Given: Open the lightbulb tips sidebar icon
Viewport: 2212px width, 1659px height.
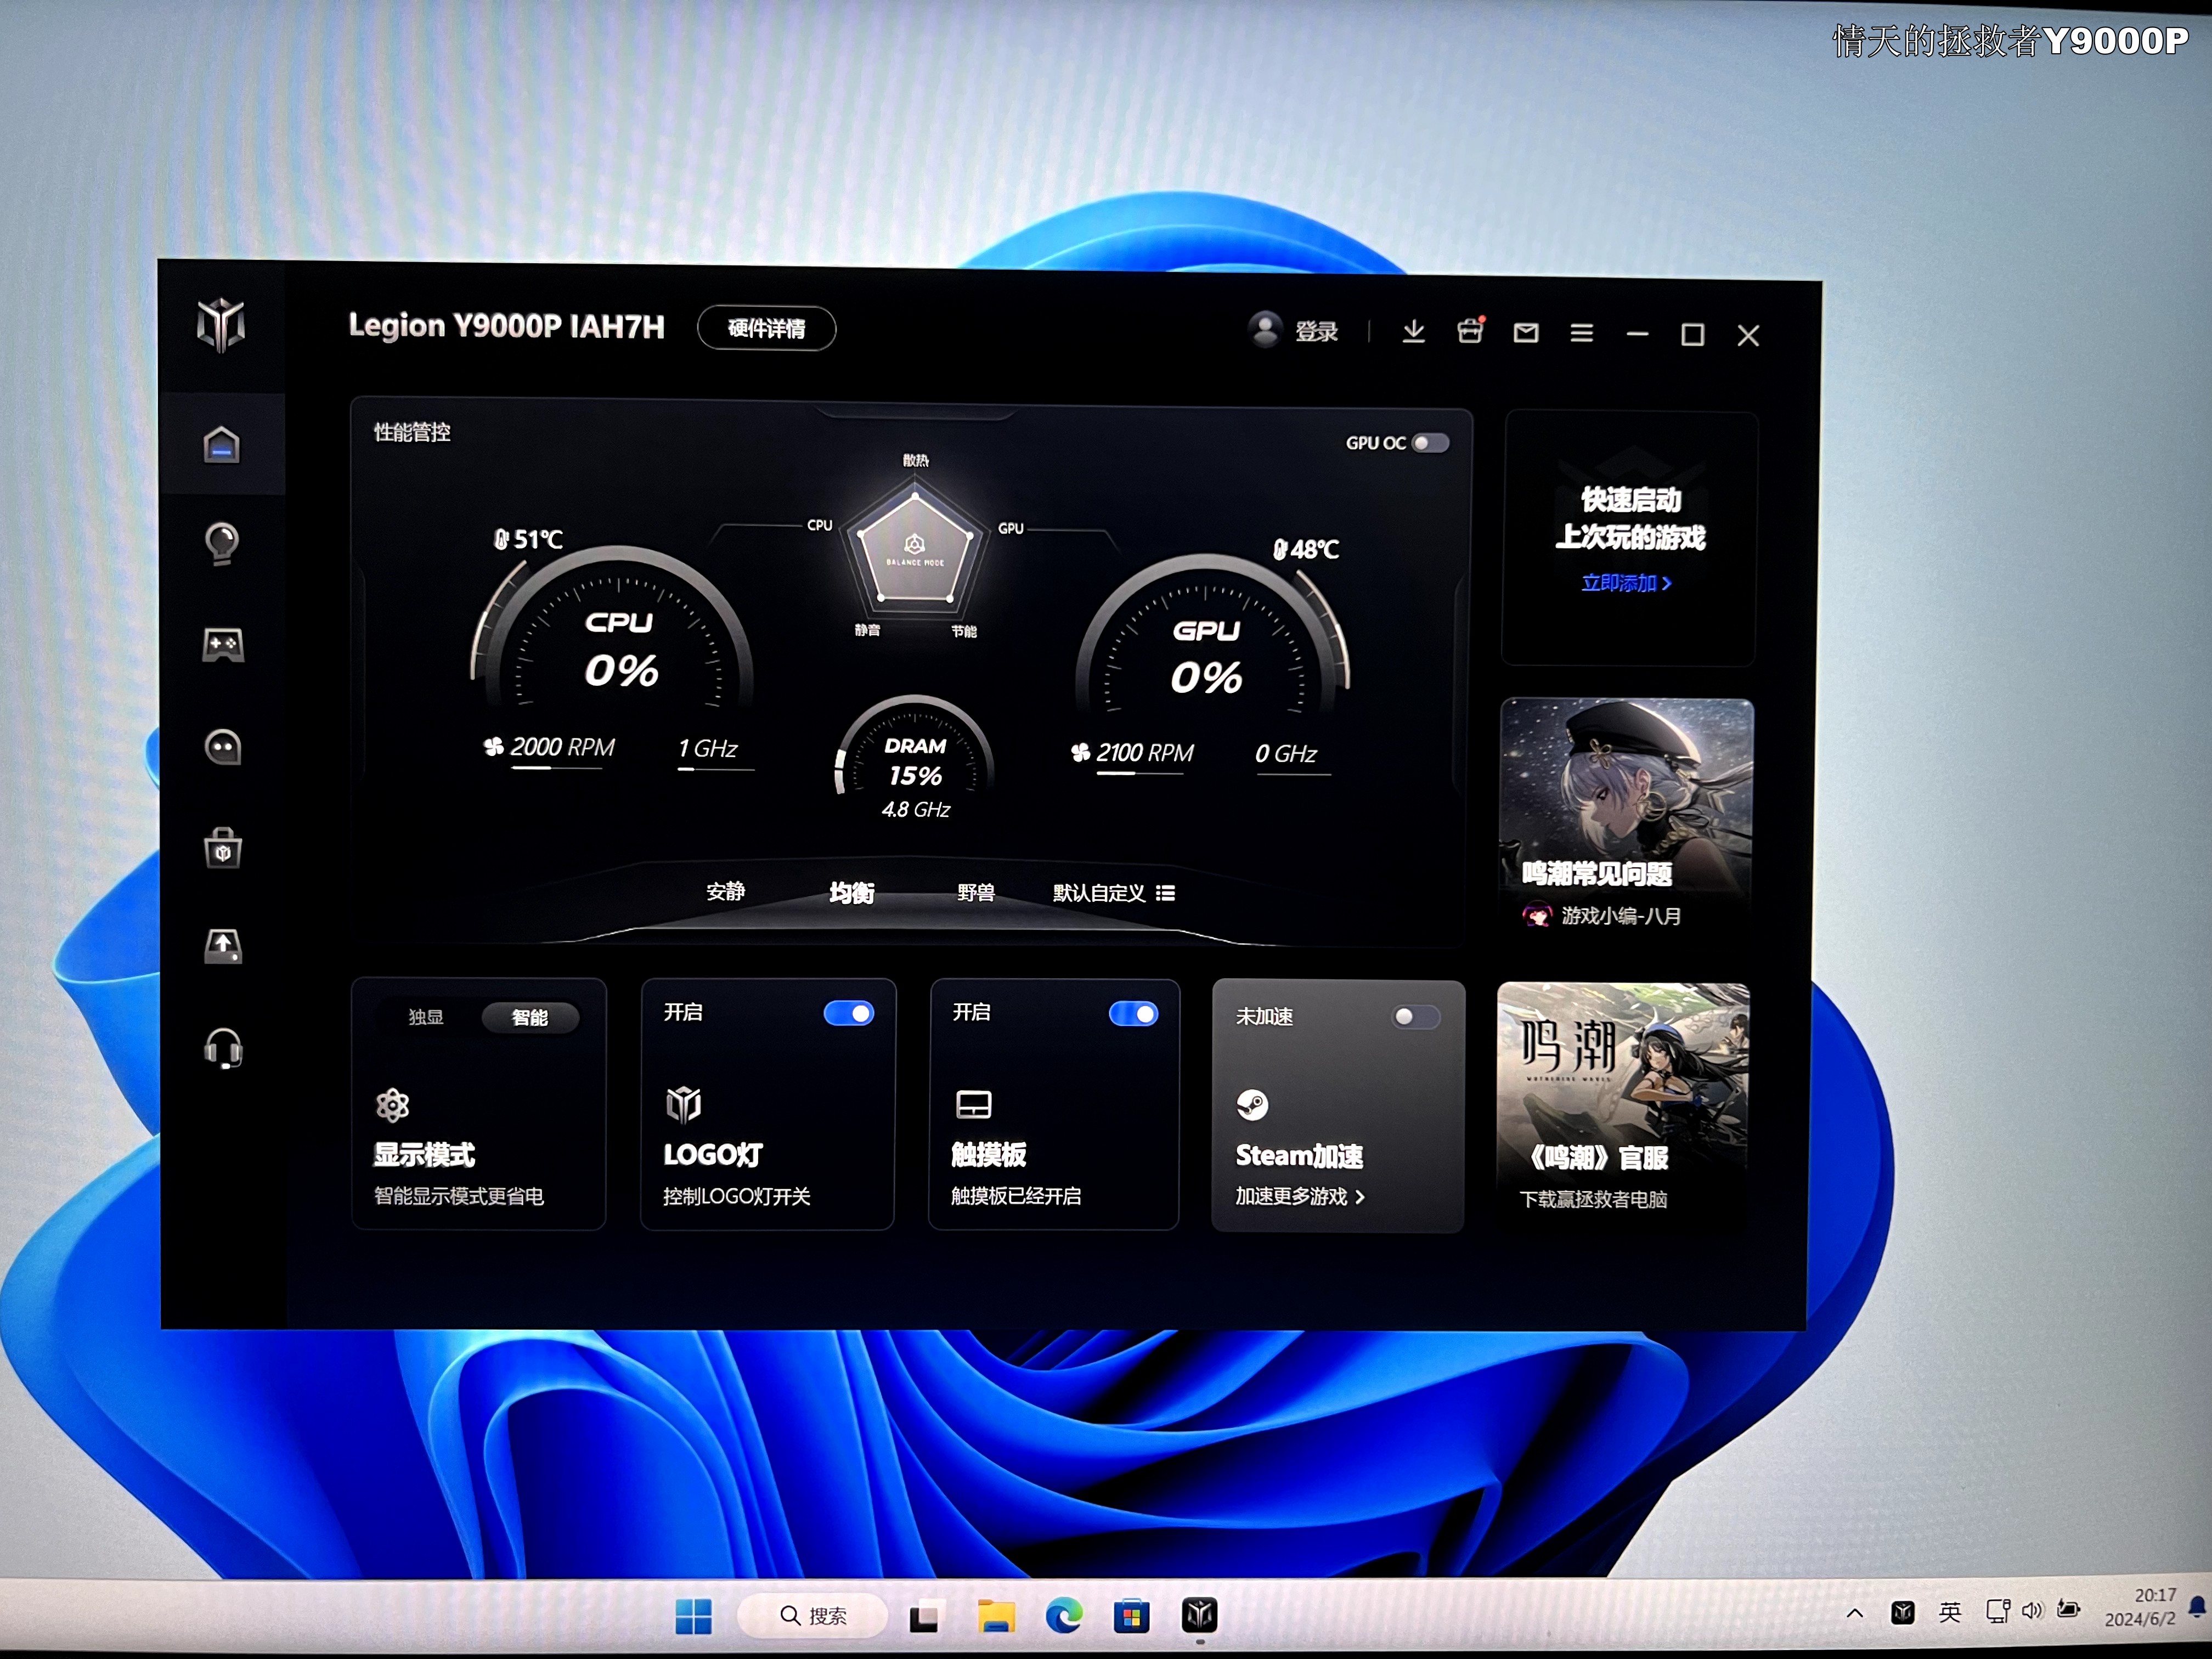Looking at the screenshot, I should coord(221,543).
